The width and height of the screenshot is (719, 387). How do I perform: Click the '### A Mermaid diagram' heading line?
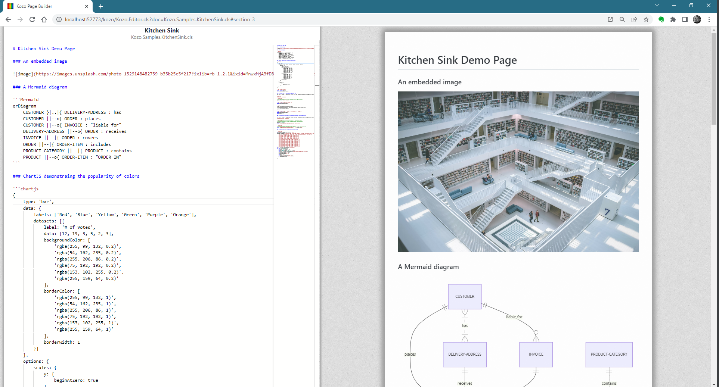click(x=40, y=87)
